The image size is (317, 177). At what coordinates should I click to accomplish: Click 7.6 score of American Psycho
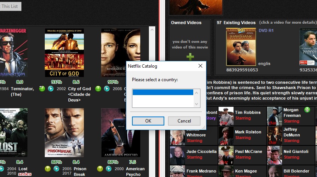tap(132, 162)
